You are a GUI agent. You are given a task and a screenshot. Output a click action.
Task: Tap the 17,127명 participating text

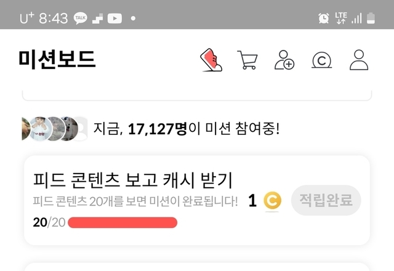point(158,129)
